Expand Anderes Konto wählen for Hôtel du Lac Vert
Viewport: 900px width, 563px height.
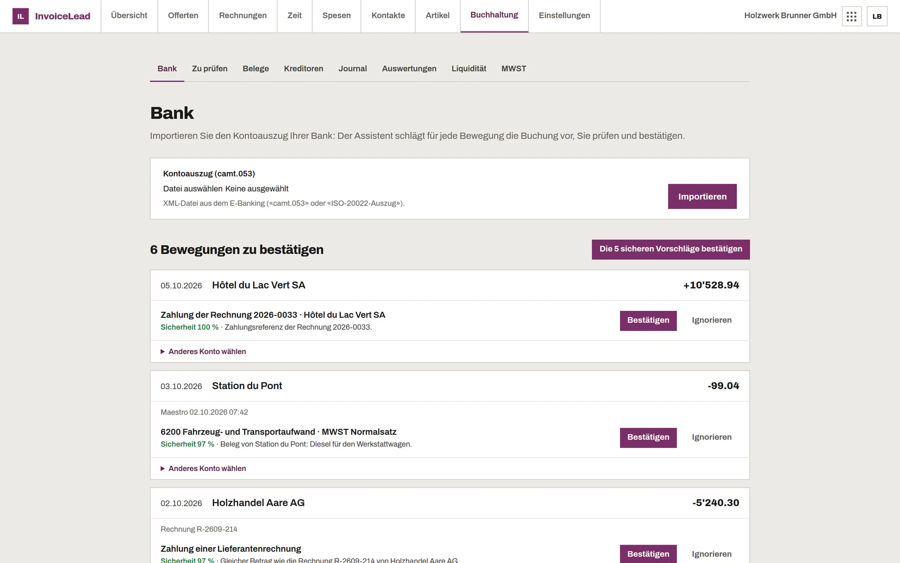[x=203, y=351]
